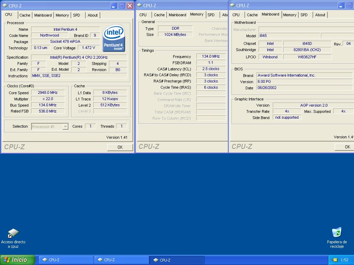This screenshot has height=265, width=354.
Task: Click the motherboard Model value i845
Action: point(289,36)
